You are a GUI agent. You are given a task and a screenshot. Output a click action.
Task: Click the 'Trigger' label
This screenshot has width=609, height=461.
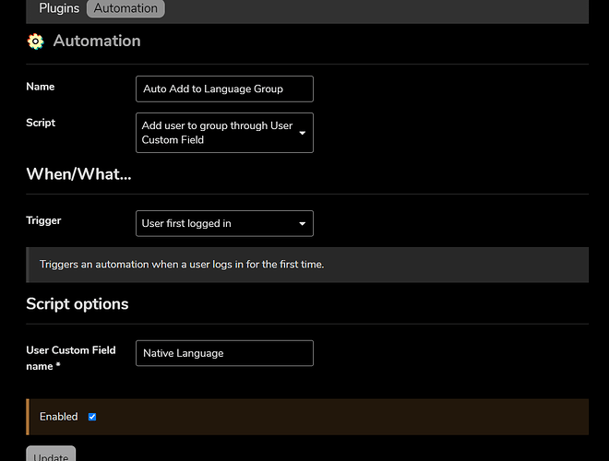pyautogui.click(x=43, y=220)
